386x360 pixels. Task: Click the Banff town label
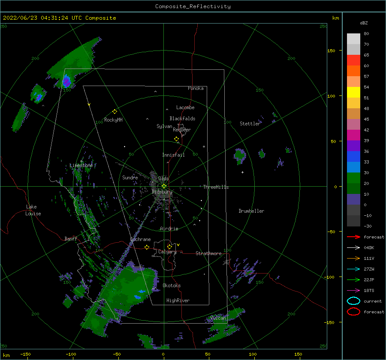click(x=71, y=238)
